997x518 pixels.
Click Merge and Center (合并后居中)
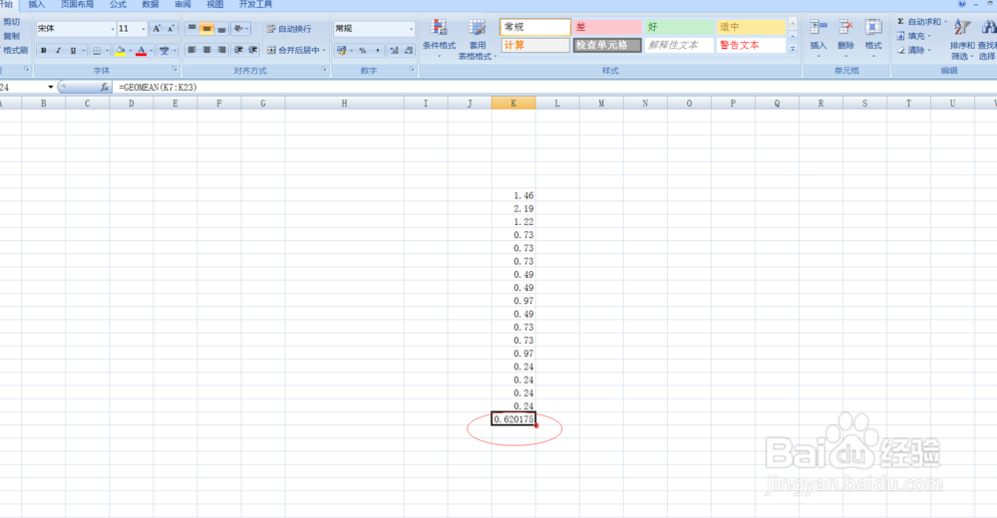pyautogui.click(x=292, y=50)
